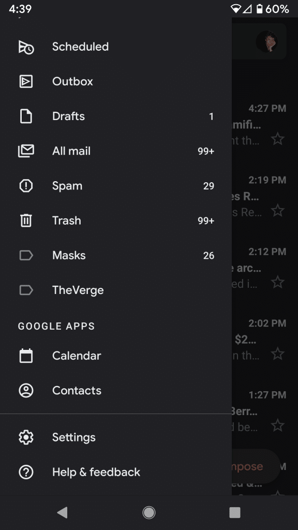298x530 pixels.
Task: Open the Outbox via its send icon
Action: click(26, 81)
